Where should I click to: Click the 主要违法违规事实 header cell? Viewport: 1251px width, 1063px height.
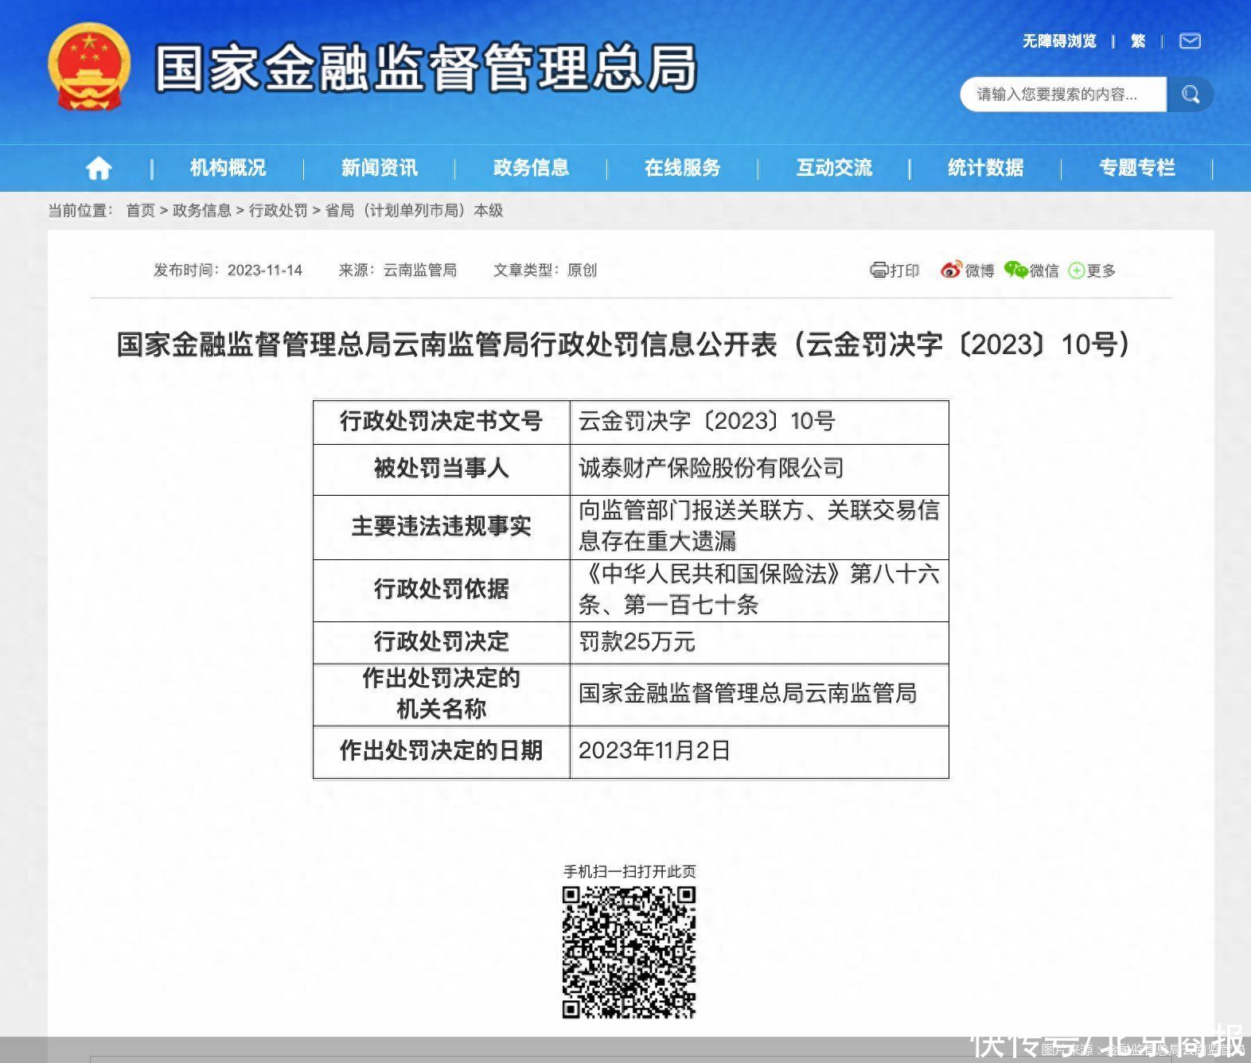pyautogui.click(x=442, y=527)
